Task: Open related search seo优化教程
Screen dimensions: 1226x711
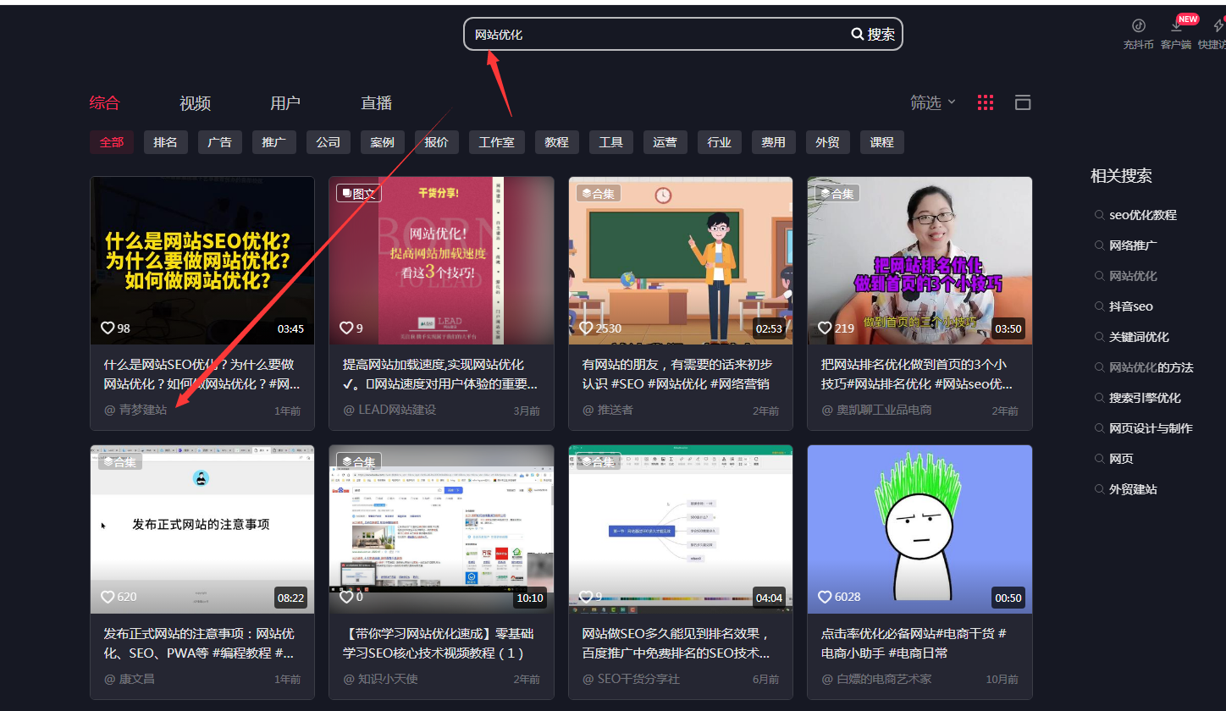Action: 1142,215
